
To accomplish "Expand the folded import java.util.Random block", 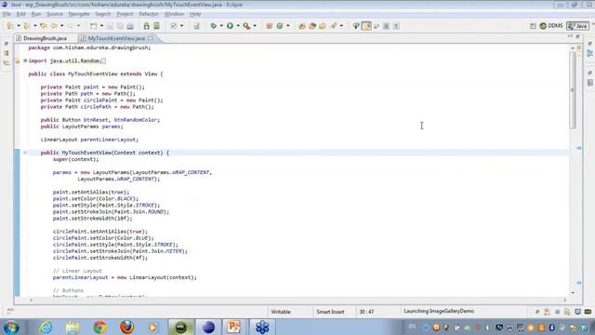I will tap(25, 60).
